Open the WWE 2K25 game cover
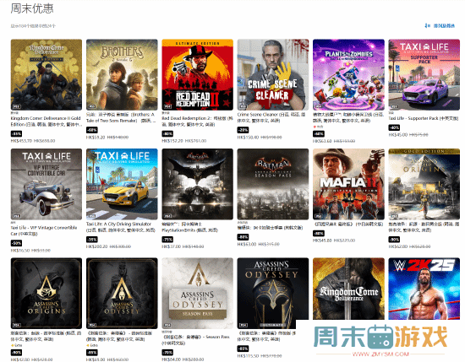The height and width of the screenshot is (362, 465). pyautogui.click(x=424, y=289)
